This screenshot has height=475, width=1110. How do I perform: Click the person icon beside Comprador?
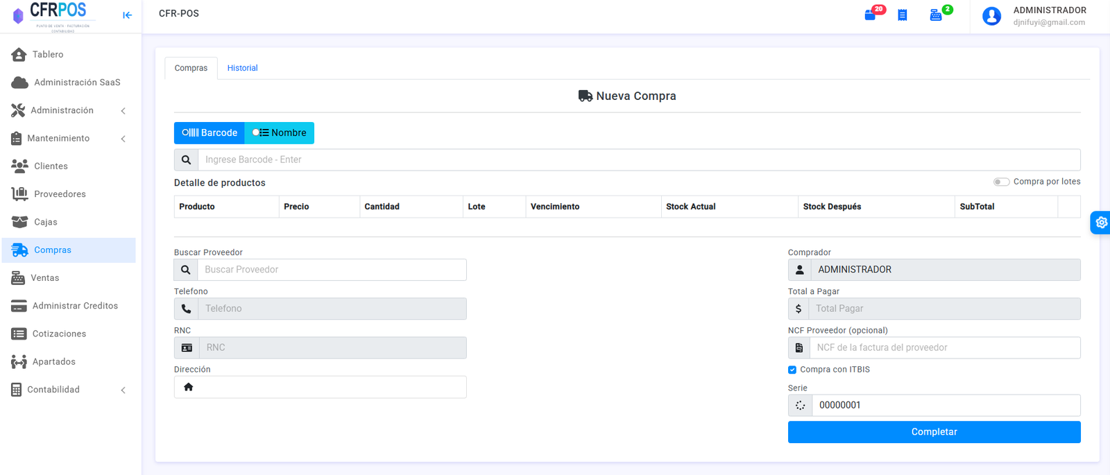[799, 270]
